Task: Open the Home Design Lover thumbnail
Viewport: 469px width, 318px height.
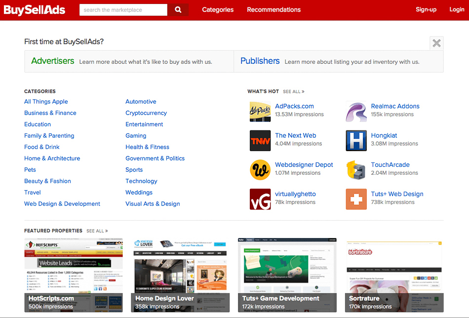Action: pyautogui.click(x=180, y=275)
